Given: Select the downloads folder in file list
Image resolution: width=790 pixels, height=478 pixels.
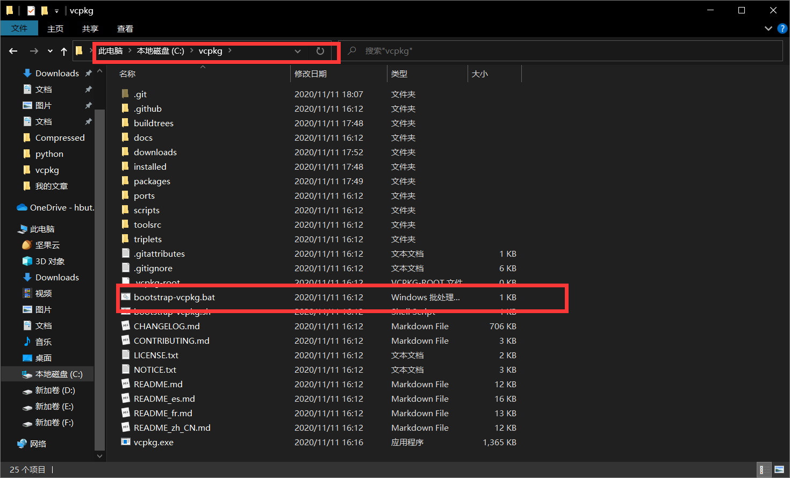Looking at the screenshot, I should pos(155,152).
